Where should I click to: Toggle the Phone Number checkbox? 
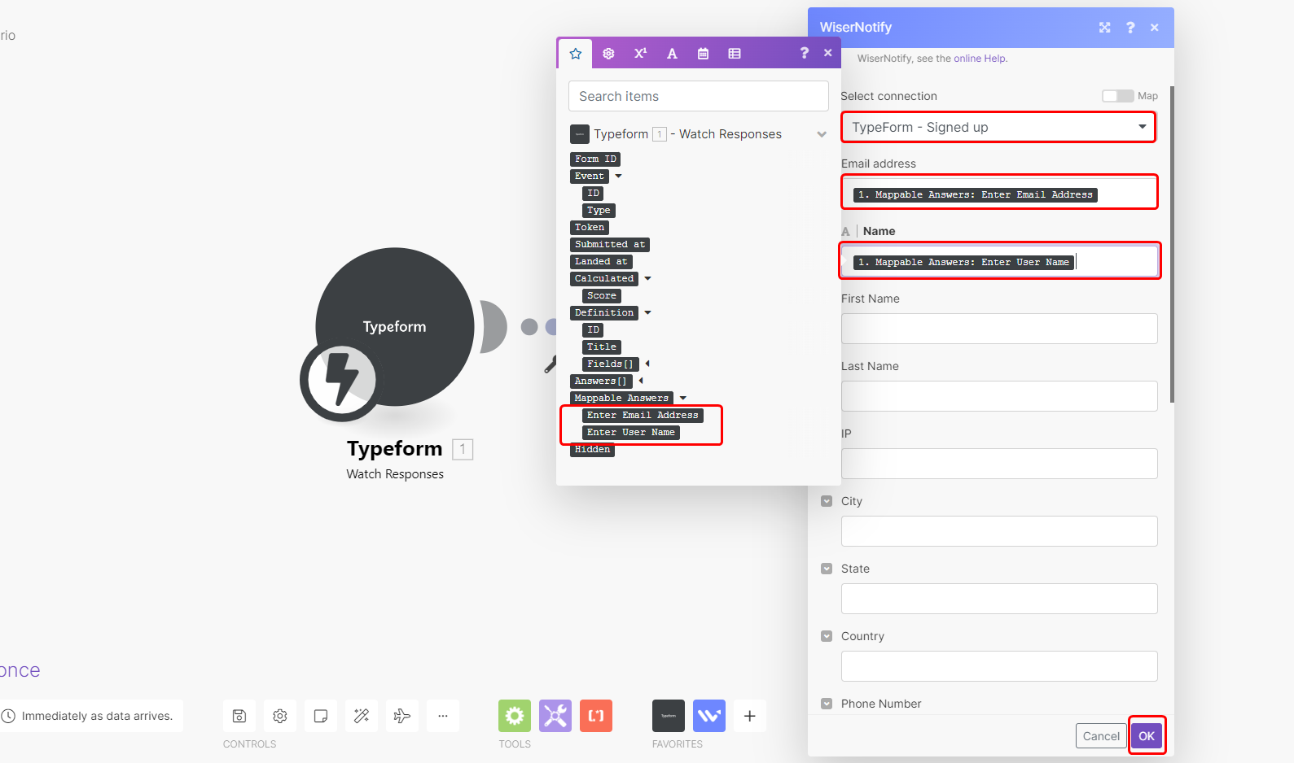[x=827, y=704]
